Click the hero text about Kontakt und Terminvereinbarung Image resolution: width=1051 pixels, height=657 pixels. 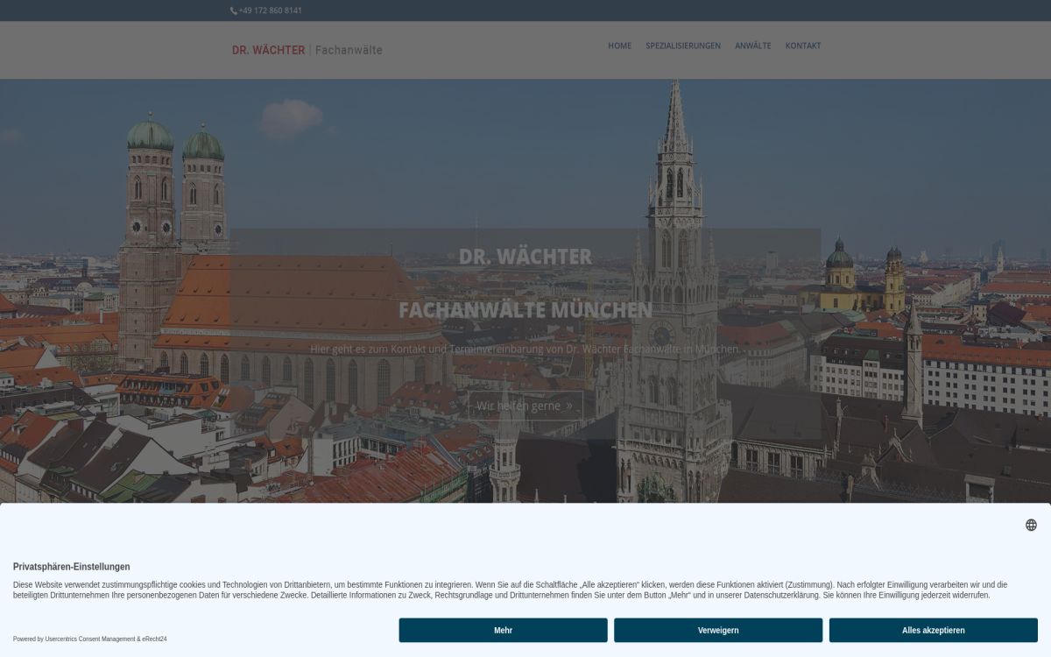[525, 349]
